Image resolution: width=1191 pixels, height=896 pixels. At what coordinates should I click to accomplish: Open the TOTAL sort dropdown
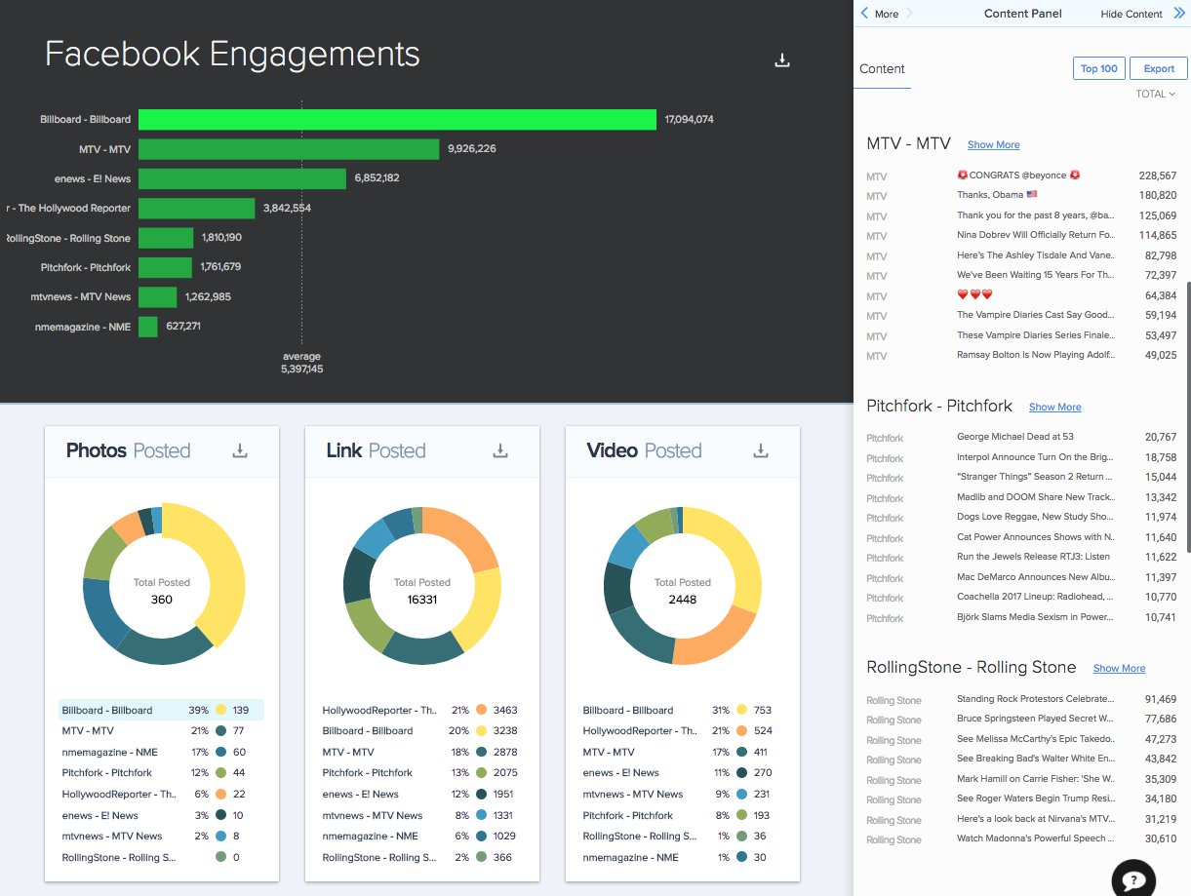coord(1156,95)
